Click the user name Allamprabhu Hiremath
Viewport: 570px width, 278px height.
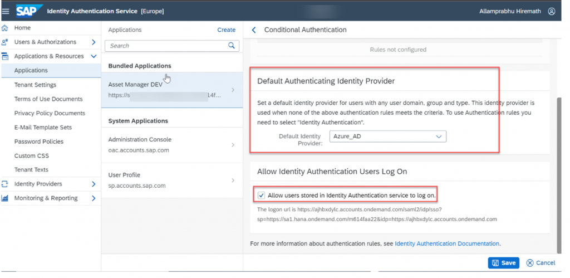[511, 11]
